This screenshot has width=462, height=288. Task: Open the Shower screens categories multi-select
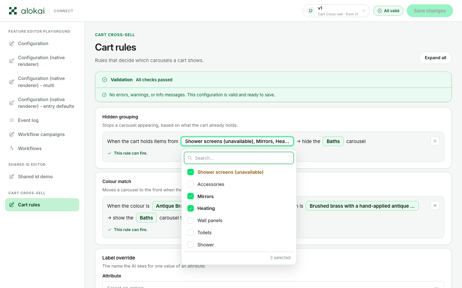(x=237, y=141)
